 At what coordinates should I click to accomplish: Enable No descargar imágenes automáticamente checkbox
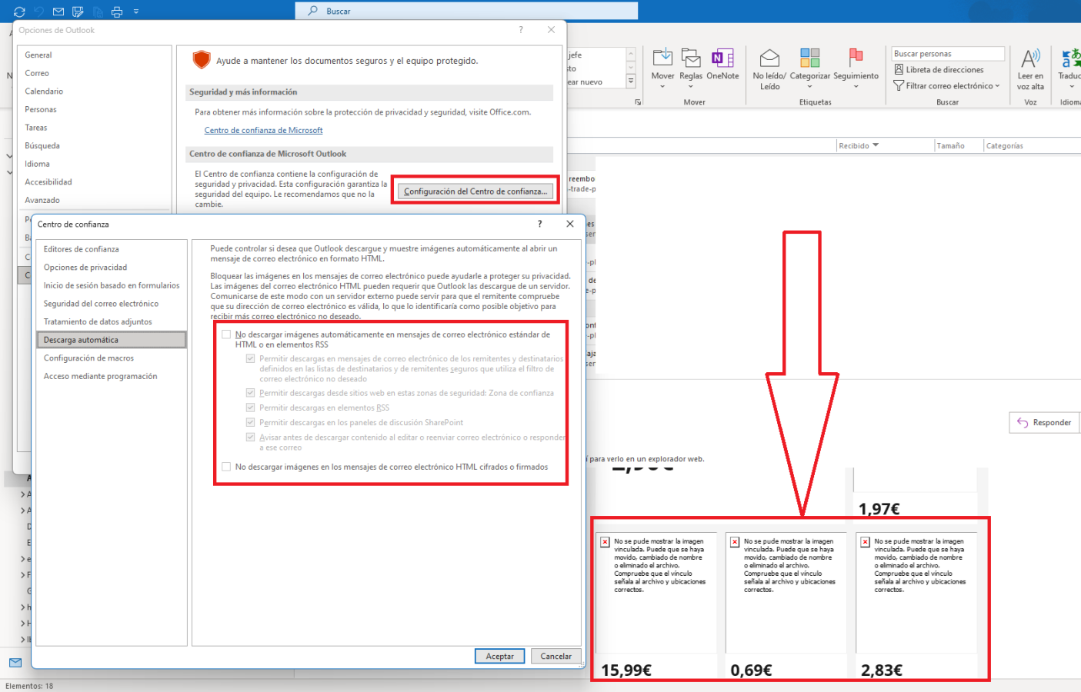coord(226,334)
